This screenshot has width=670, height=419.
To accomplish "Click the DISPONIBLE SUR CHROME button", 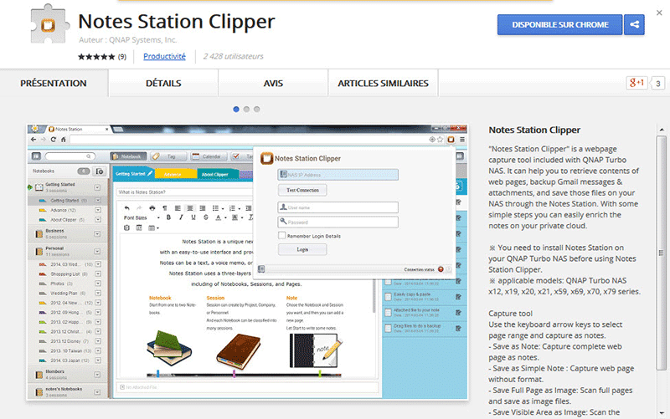I will (559, 25).
